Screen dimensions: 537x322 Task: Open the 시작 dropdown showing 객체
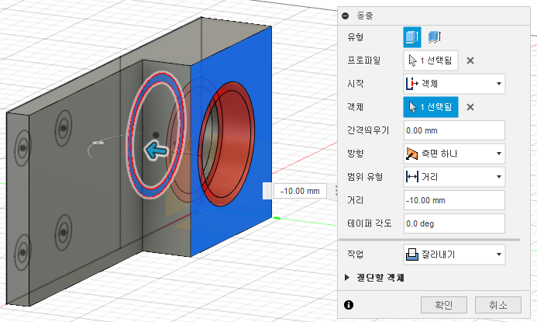[x=454, y=84]
